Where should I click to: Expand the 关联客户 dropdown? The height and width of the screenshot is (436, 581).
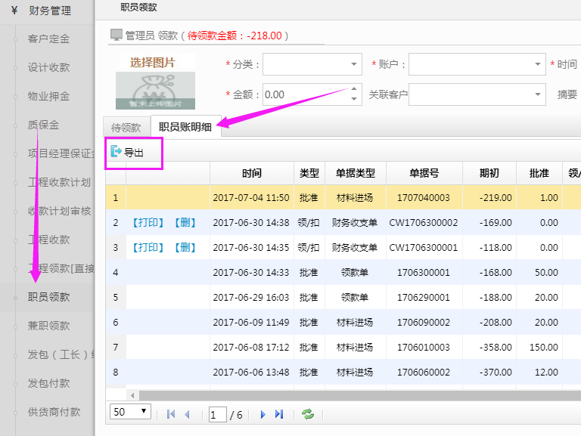(538, 94)
